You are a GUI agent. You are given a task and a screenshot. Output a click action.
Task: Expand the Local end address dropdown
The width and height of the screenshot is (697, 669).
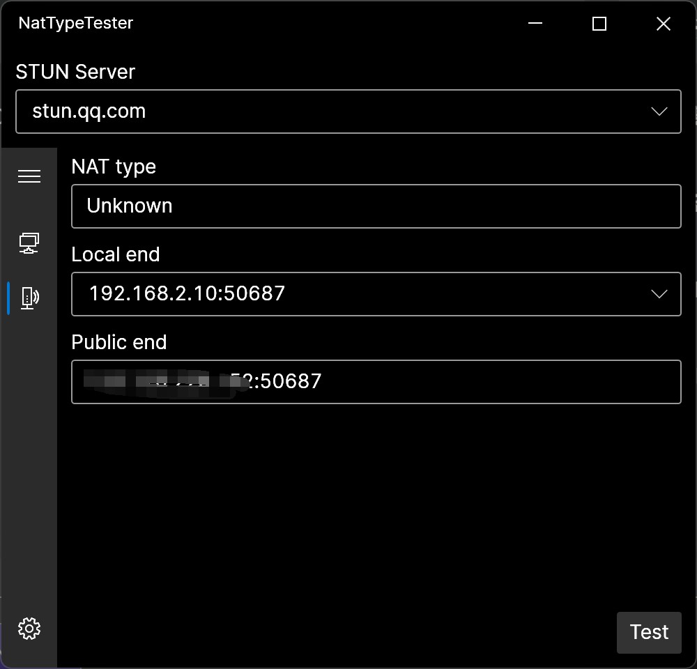click(659, 293)
